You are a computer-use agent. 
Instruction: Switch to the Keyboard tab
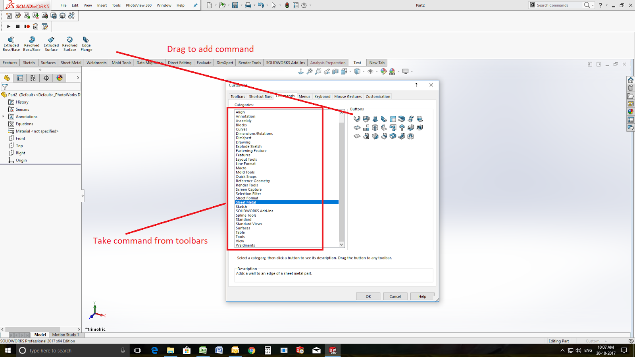pyautogui.click(x=322, y=96)
